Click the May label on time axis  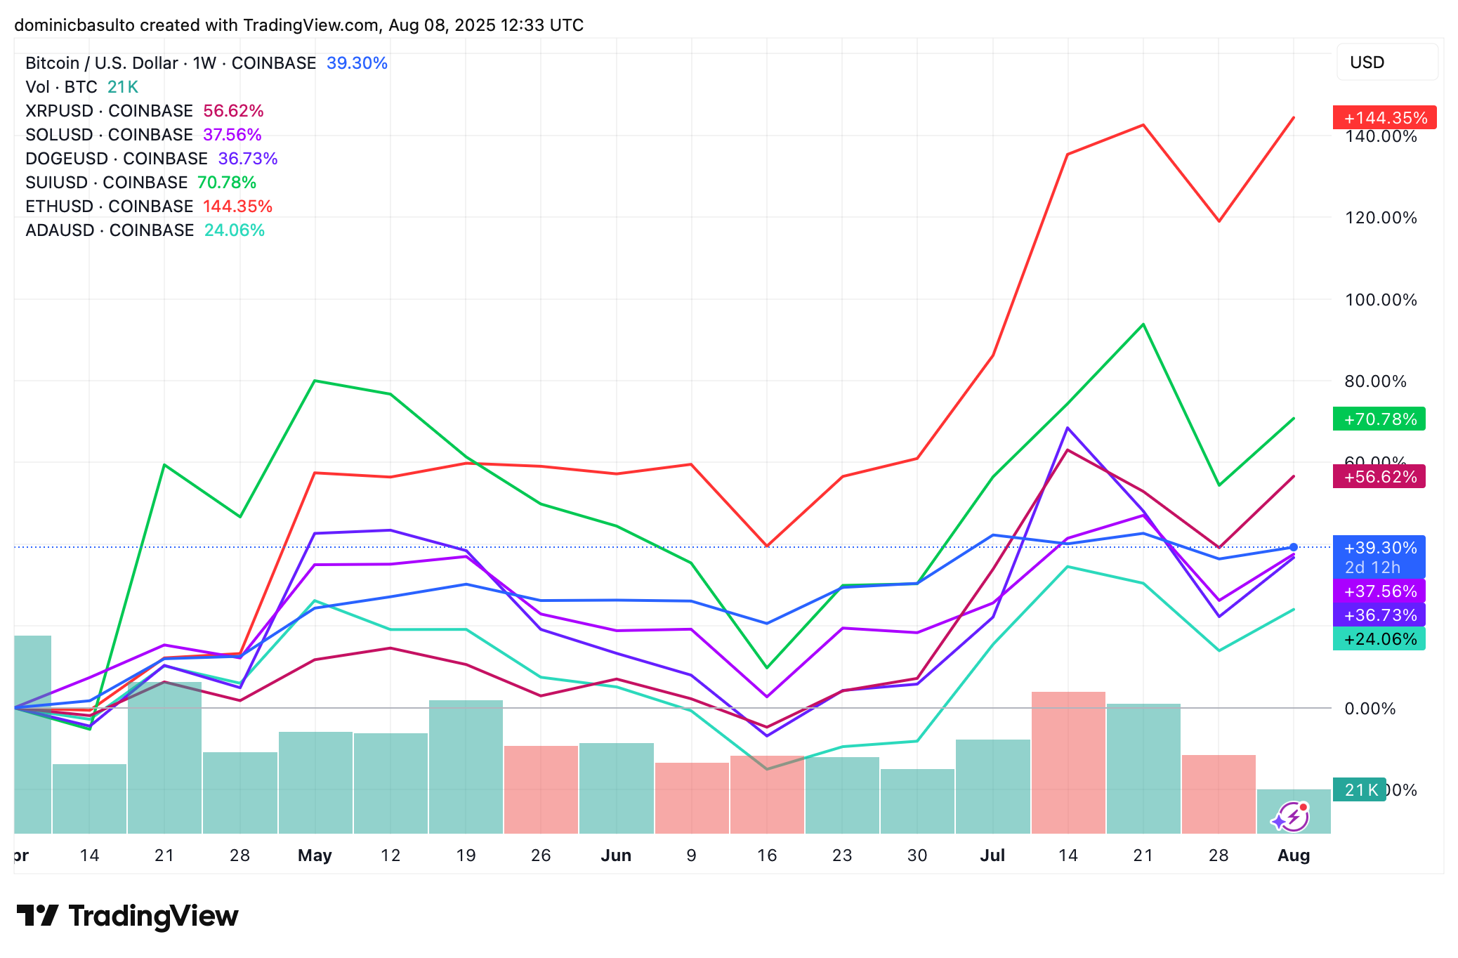coord(315,855)
